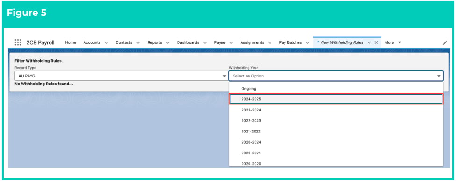The width and height of the screenshot is (456, 181).
Task: Open the Home tab
Action: [71, 42]
